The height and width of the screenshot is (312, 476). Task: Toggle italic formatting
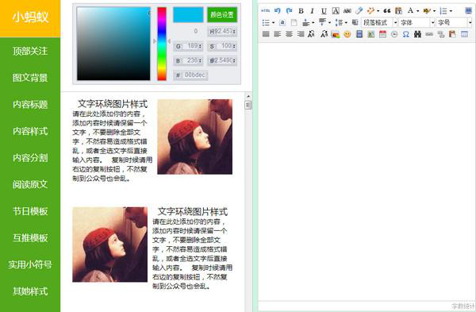coord(312,11)
